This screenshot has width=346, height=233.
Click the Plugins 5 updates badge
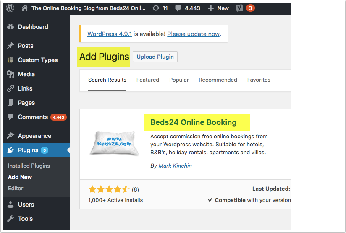(x=45, y=150)
